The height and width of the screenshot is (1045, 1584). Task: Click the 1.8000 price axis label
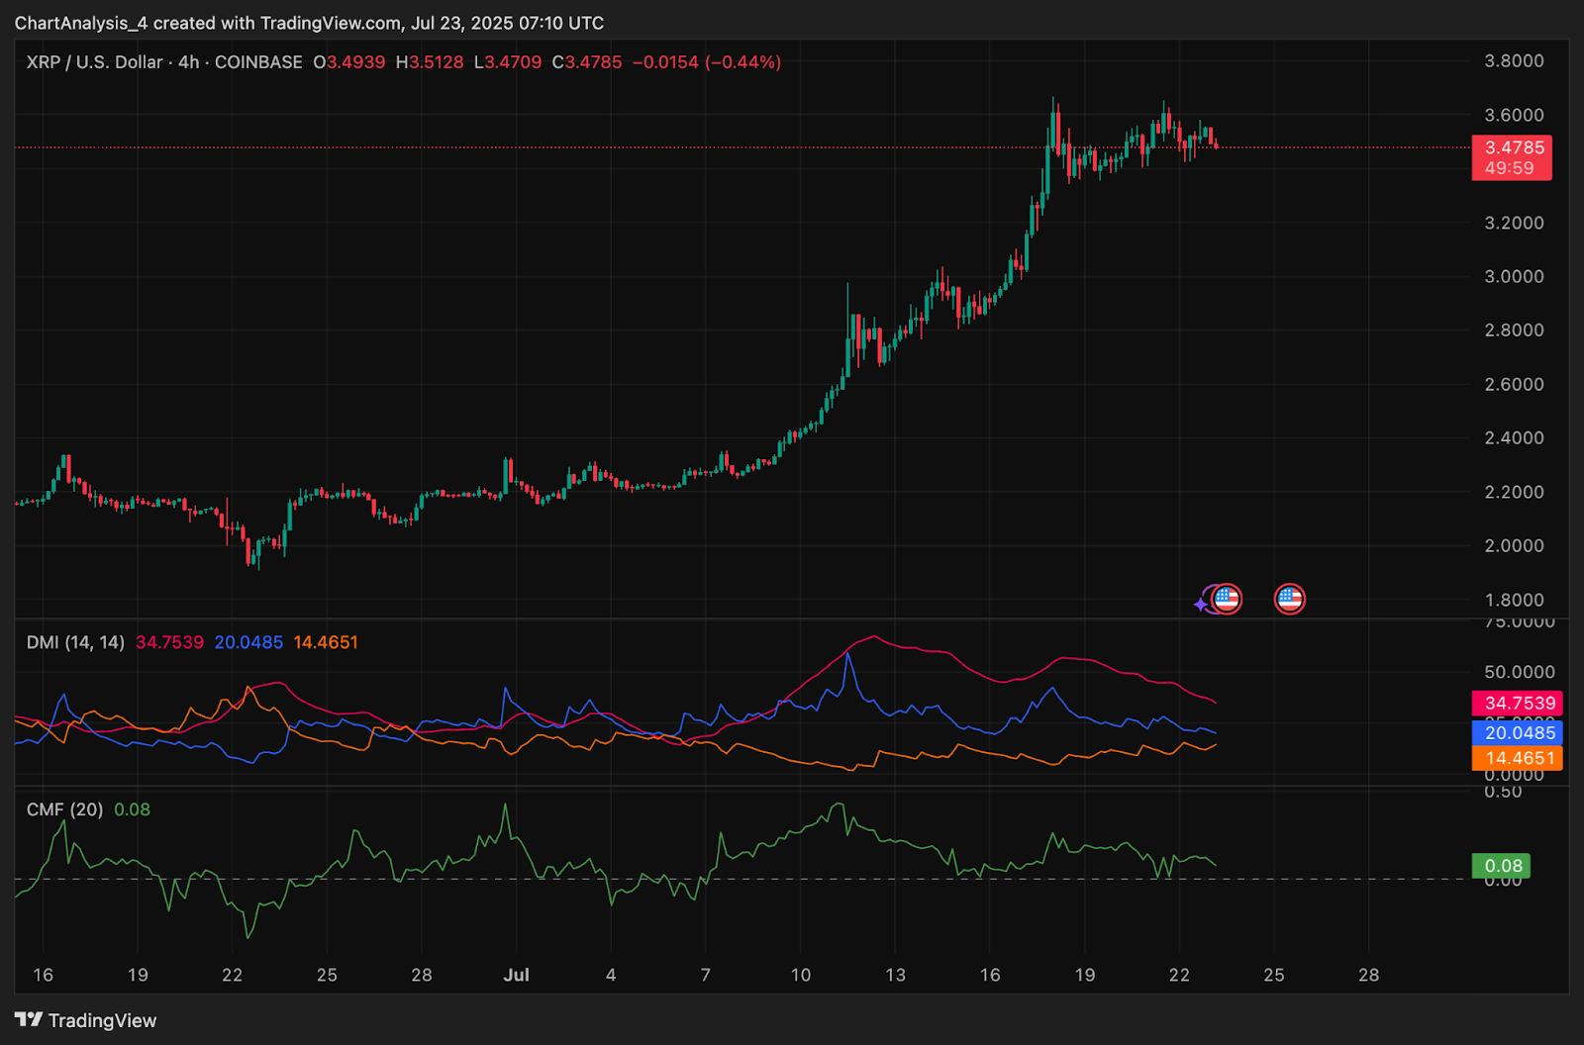1514,600
